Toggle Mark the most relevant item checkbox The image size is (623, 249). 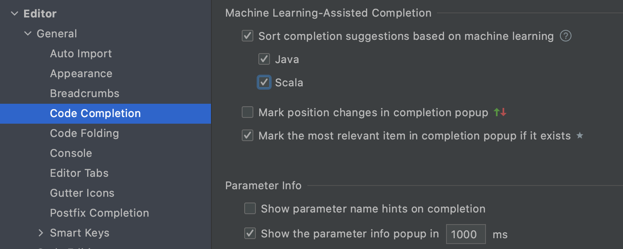point(248,136)
